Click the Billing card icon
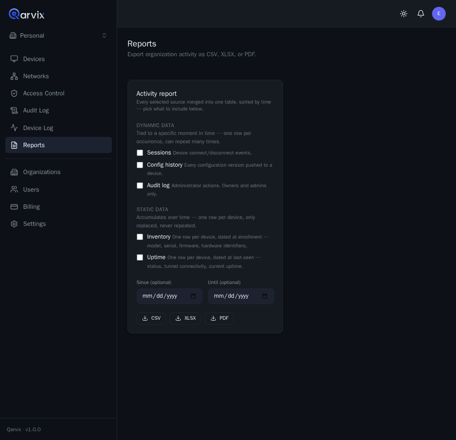 coord(14,207)
